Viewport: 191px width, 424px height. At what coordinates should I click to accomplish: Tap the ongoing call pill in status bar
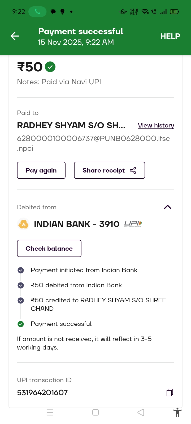[x=37, y=12]
